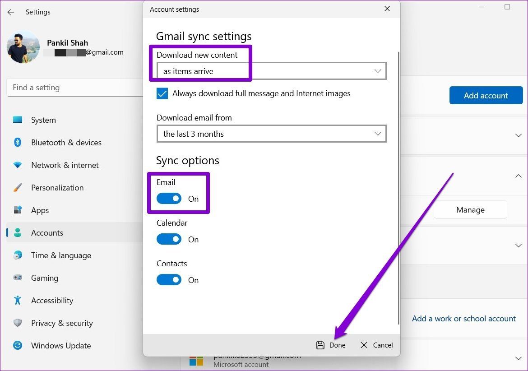This screenshot has width=528, height=371.
Task: Uncheck Always download full message checkbox
Action: pyautogui.click(x=162, y=93)
